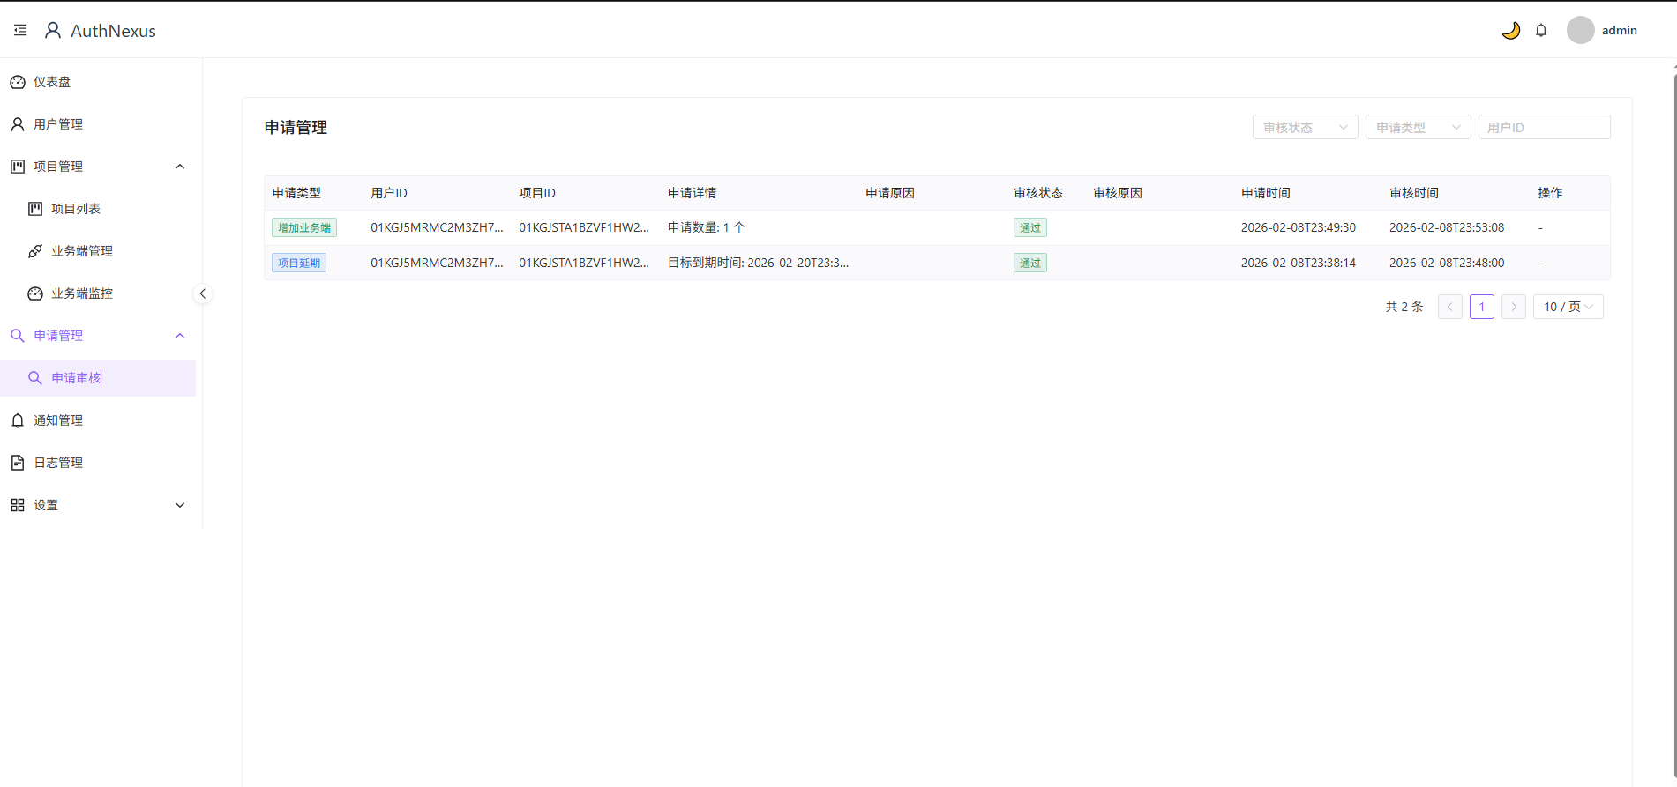Screen dimensions: 1677x787
Task: Open the 申请类型 filter dropdown
Action: point(1418,128)
